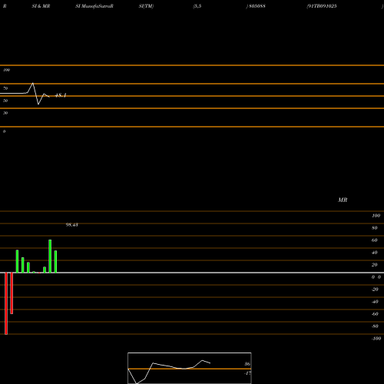Click the RSI axis label 70

[5, 88]
